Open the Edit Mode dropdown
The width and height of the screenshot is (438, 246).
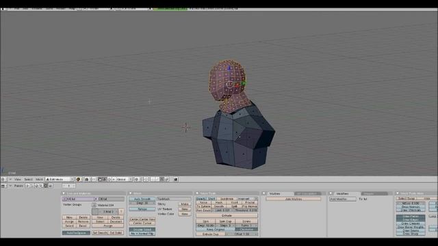(60, 179)
